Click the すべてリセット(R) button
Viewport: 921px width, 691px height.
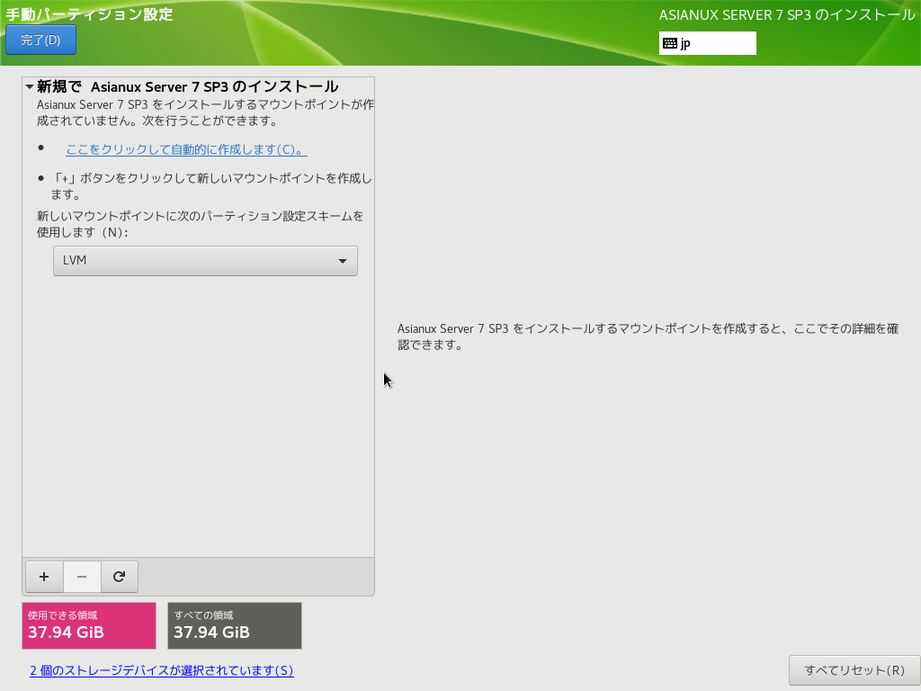coord(854,670)
